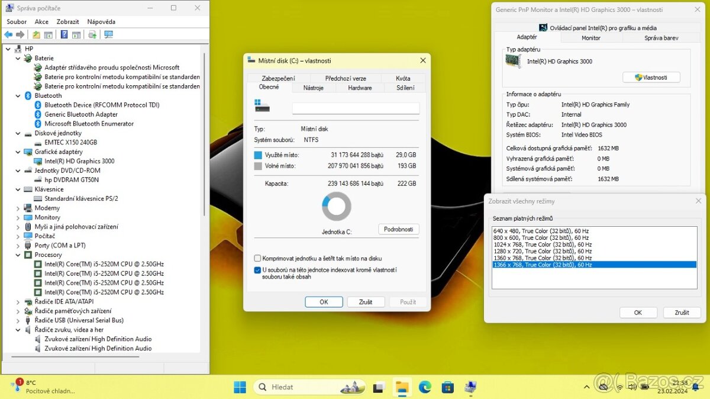710x399 pixels.
Task: Enable the Komprimovat jednotku checkbox
Action: (x=257, y=258)
